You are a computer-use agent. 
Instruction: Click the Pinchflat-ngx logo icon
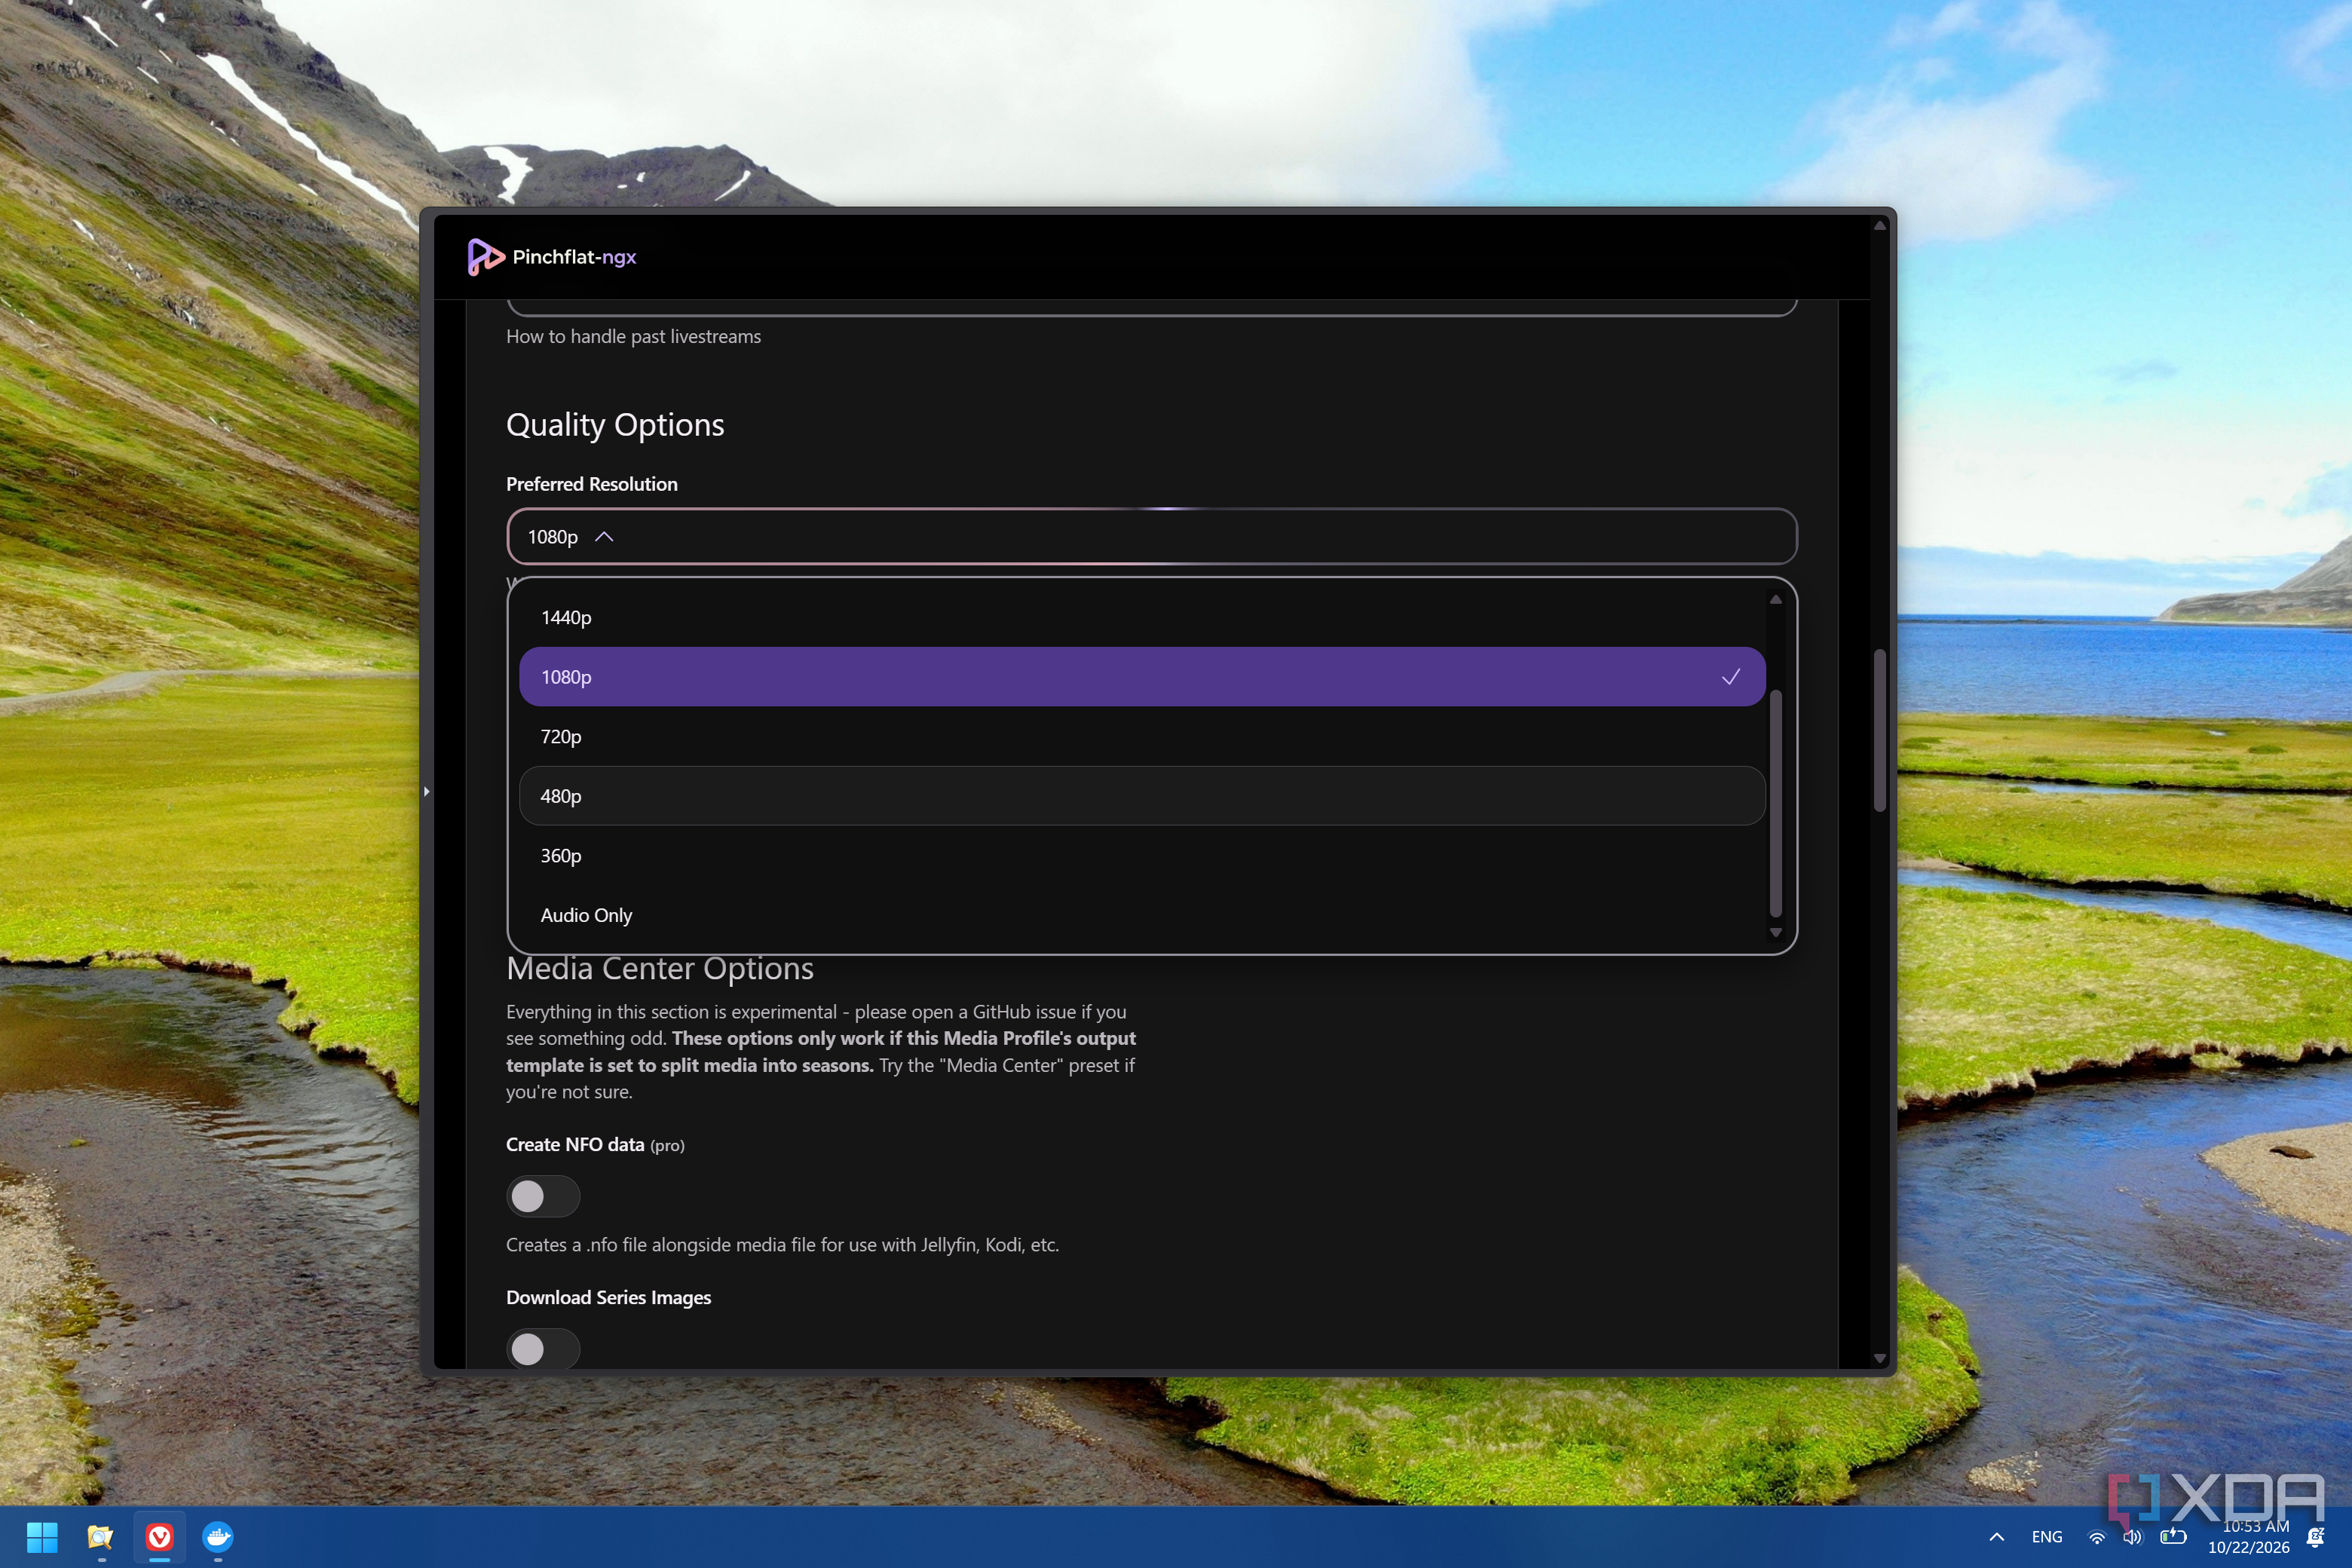point(486,257)
